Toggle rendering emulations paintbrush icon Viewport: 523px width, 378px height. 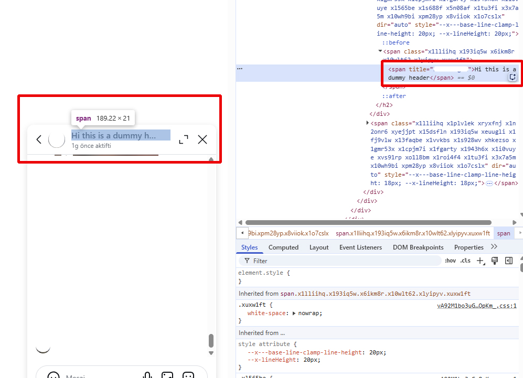click(495, 261)
